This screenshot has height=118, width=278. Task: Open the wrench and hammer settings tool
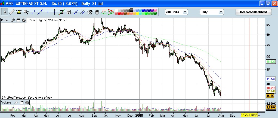click(x=90, y=12)
